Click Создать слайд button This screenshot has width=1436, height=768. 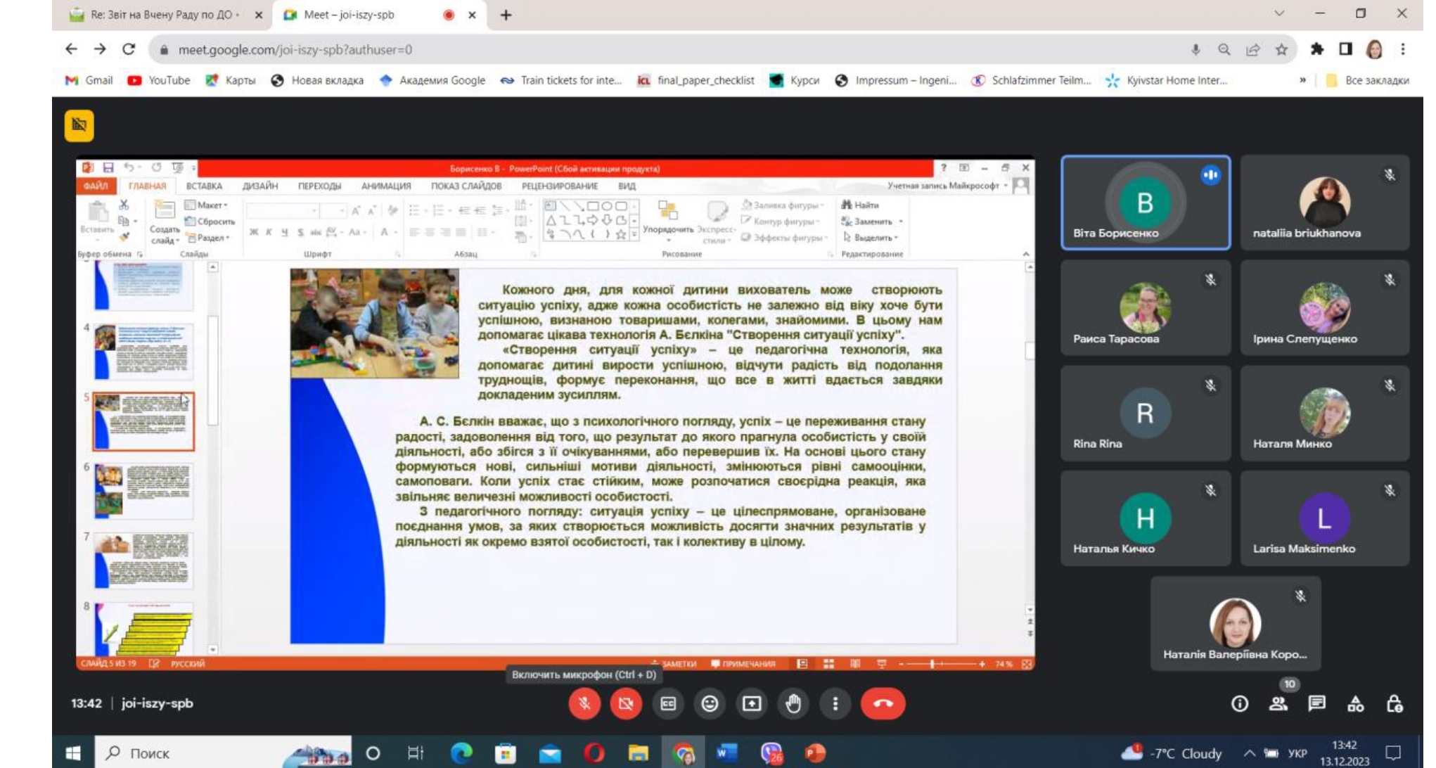click(164, 222)
